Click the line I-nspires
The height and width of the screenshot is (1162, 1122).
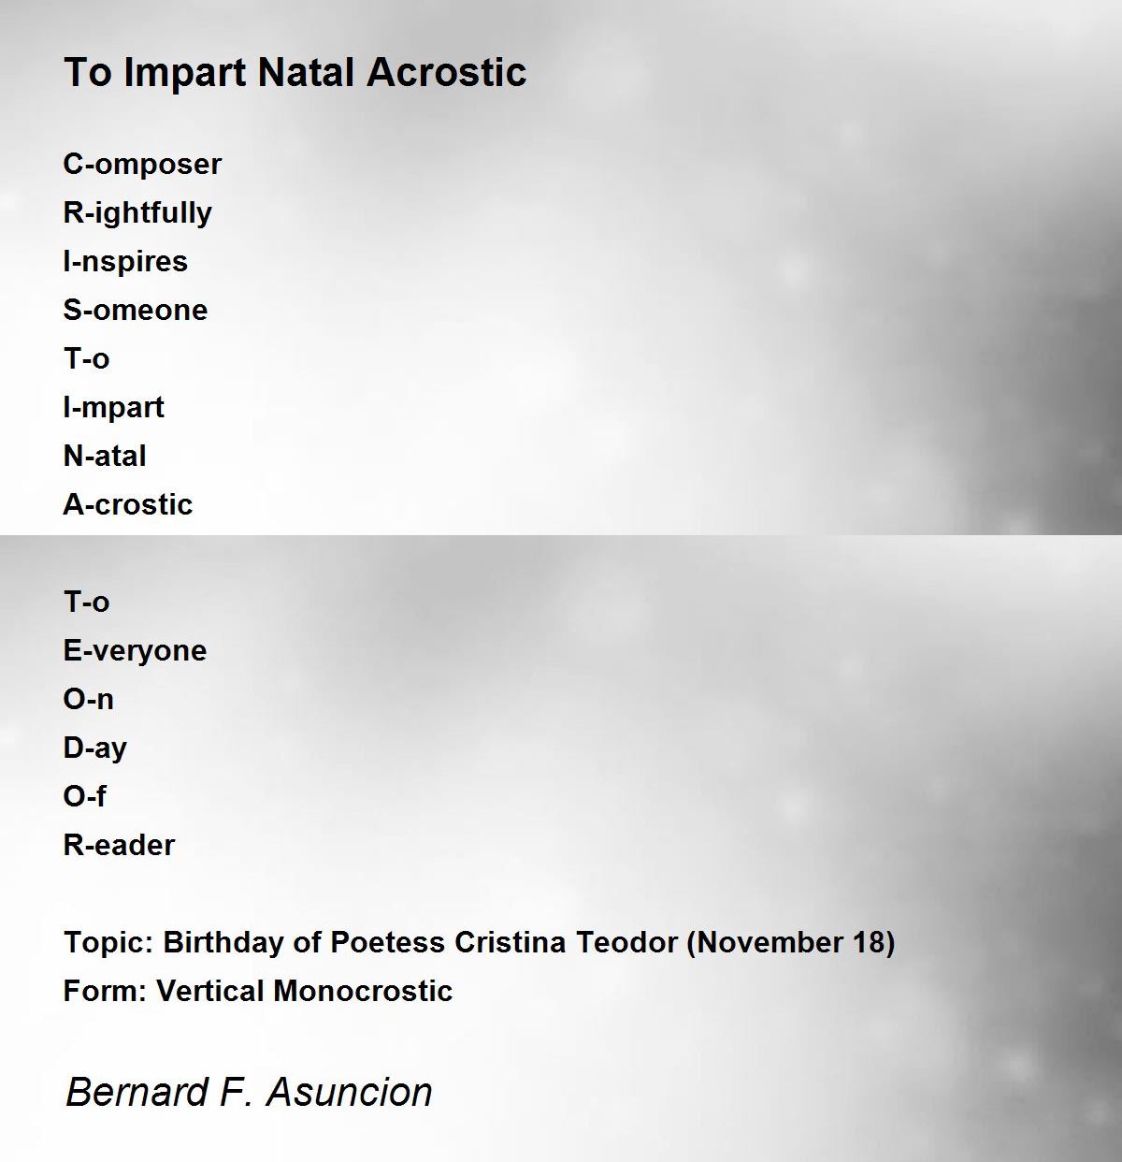[x=125, y=262]
